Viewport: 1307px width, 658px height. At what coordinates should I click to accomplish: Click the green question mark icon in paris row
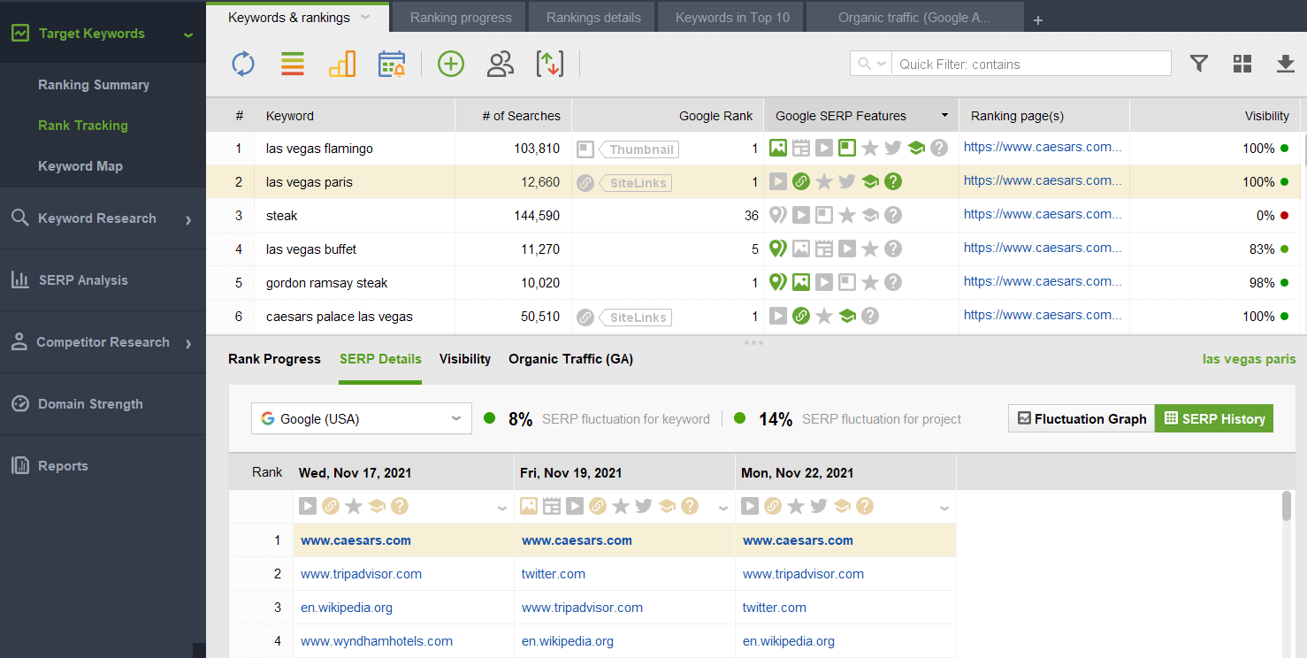click(x=893, y=181)
